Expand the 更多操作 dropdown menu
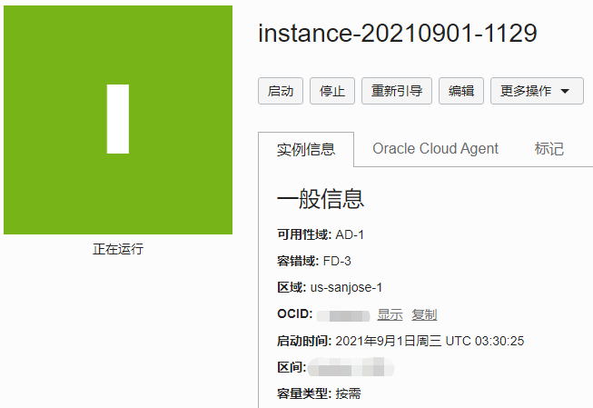This screenshot has height=408, width=593. [x=537, y=91]
